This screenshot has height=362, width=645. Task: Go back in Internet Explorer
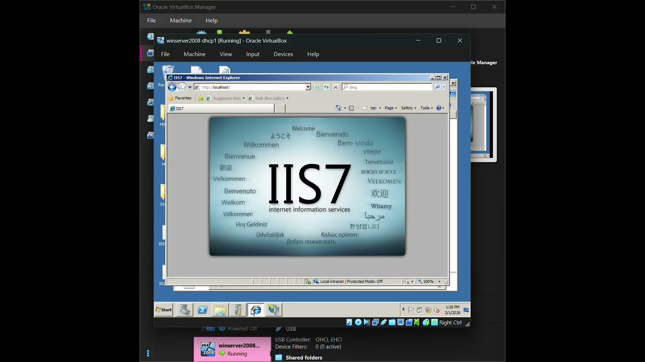click(172, 87)
